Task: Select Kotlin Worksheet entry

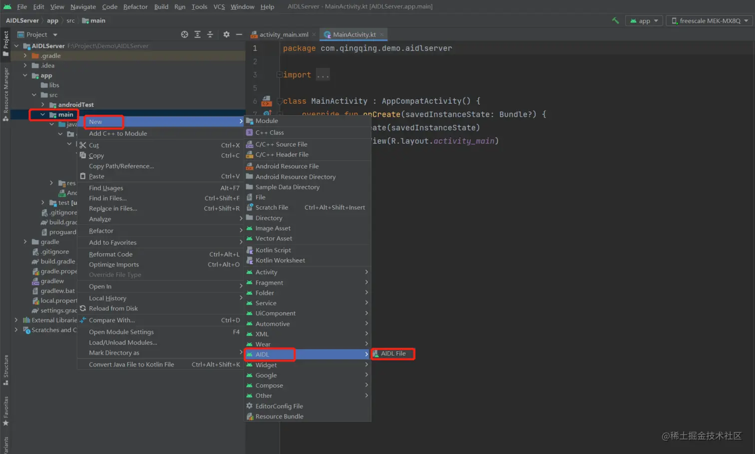Action: tap(308, 260)
